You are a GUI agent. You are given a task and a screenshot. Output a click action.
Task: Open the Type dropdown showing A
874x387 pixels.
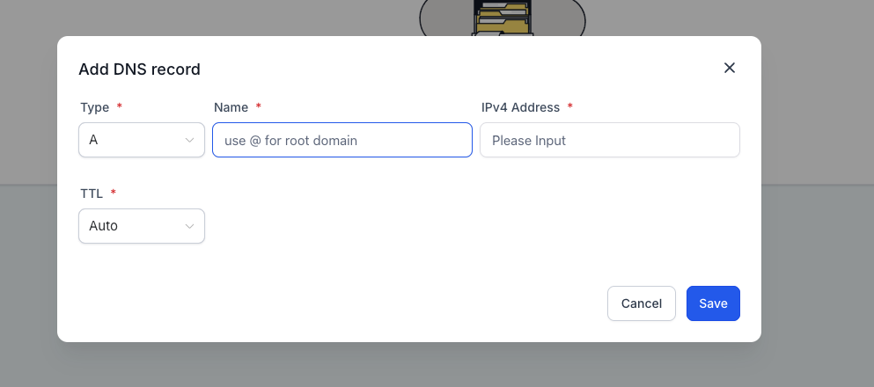click(142, 140)
